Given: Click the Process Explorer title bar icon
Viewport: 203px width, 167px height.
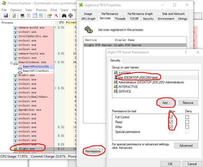Looking at the screenshot, I should tap(4, 3).
